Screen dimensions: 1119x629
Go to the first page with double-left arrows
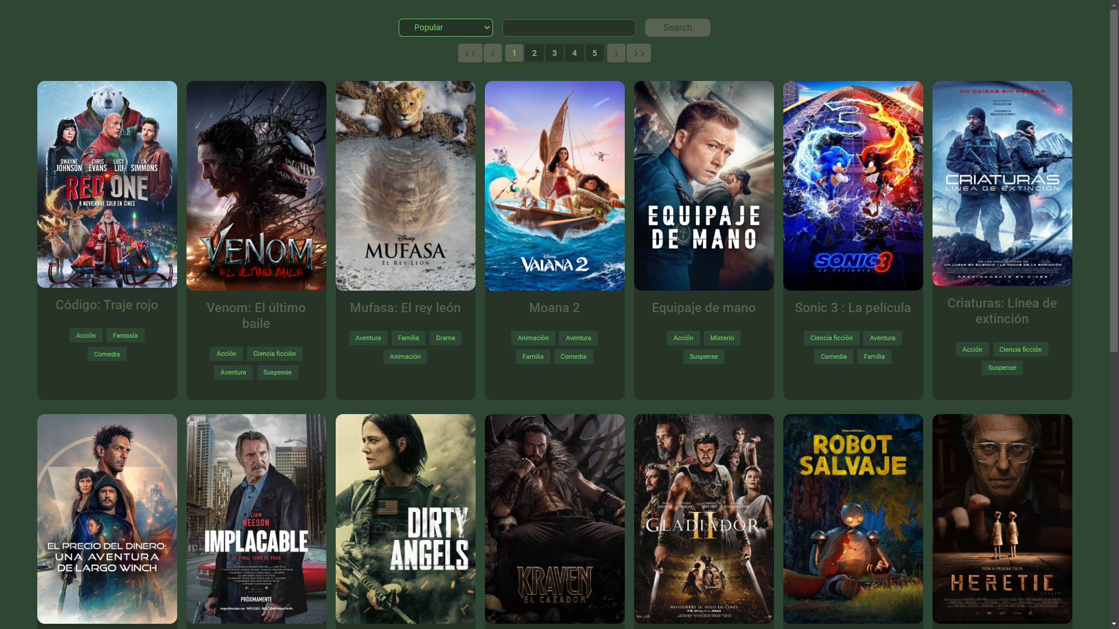tap(470, 53)
